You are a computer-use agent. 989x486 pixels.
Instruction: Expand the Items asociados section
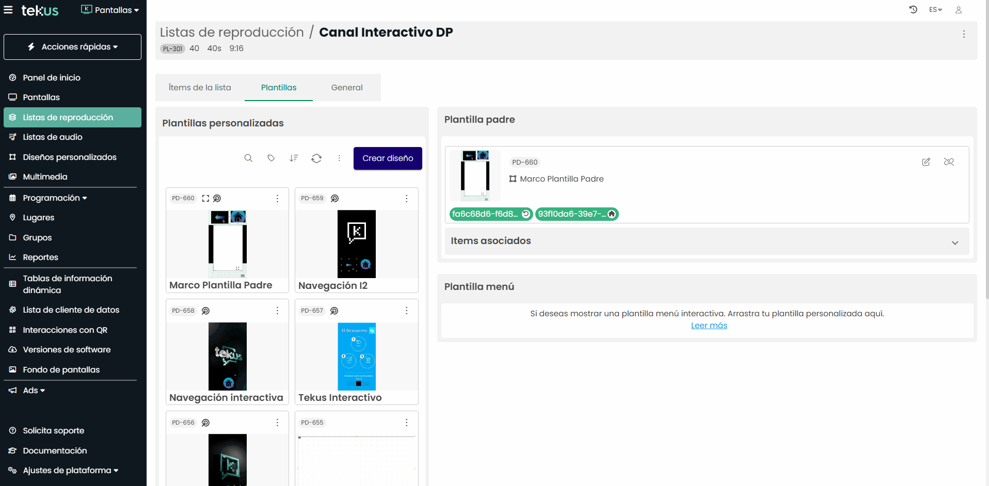pyautogui.click(x=954, y=242)
